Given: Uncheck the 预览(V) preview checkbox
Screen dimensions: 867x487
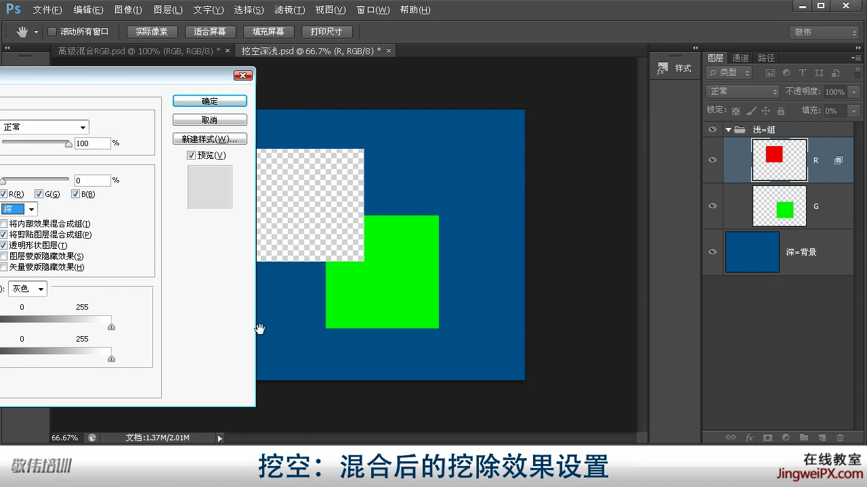Looking at the screenshot, I should [191, 156].
